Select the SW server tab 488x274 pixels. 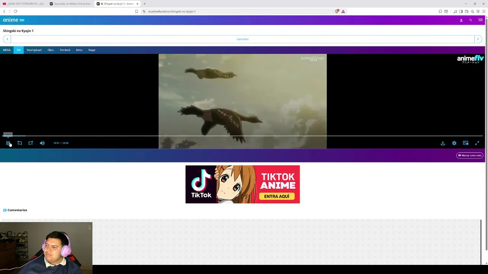pos(19,50)
